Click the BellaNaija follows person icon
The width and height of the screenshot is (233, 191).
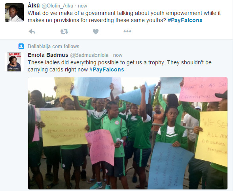21,47
